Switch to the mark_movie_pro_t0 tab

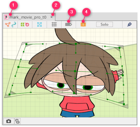[28, 17]
